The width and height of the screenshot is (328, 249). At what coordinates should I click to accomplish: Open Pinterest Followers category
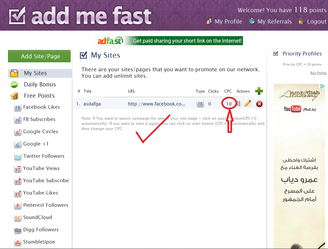[46, 205]
